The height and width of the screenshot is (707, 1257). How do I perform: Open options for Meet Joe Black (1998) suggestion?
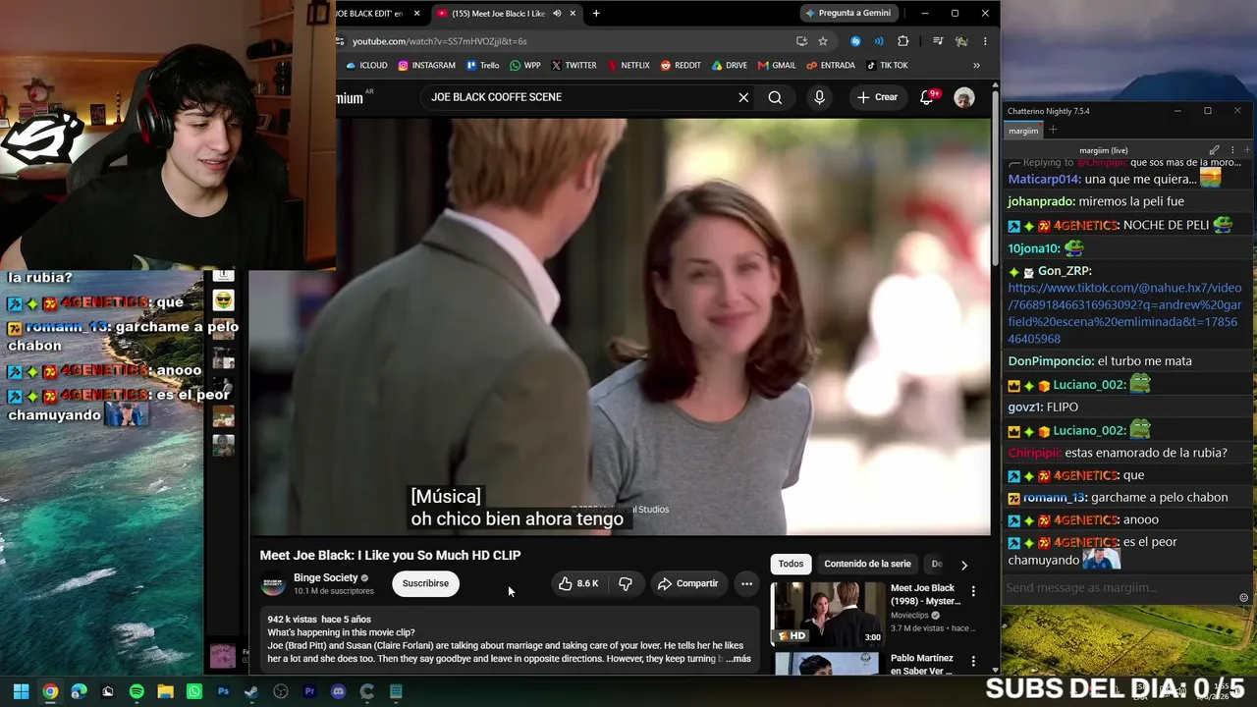(x=973, y=591)
